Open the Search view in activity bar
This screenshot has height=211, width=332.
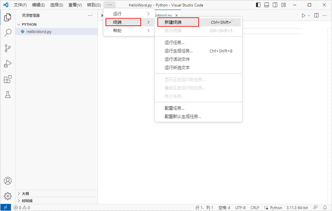8,33
